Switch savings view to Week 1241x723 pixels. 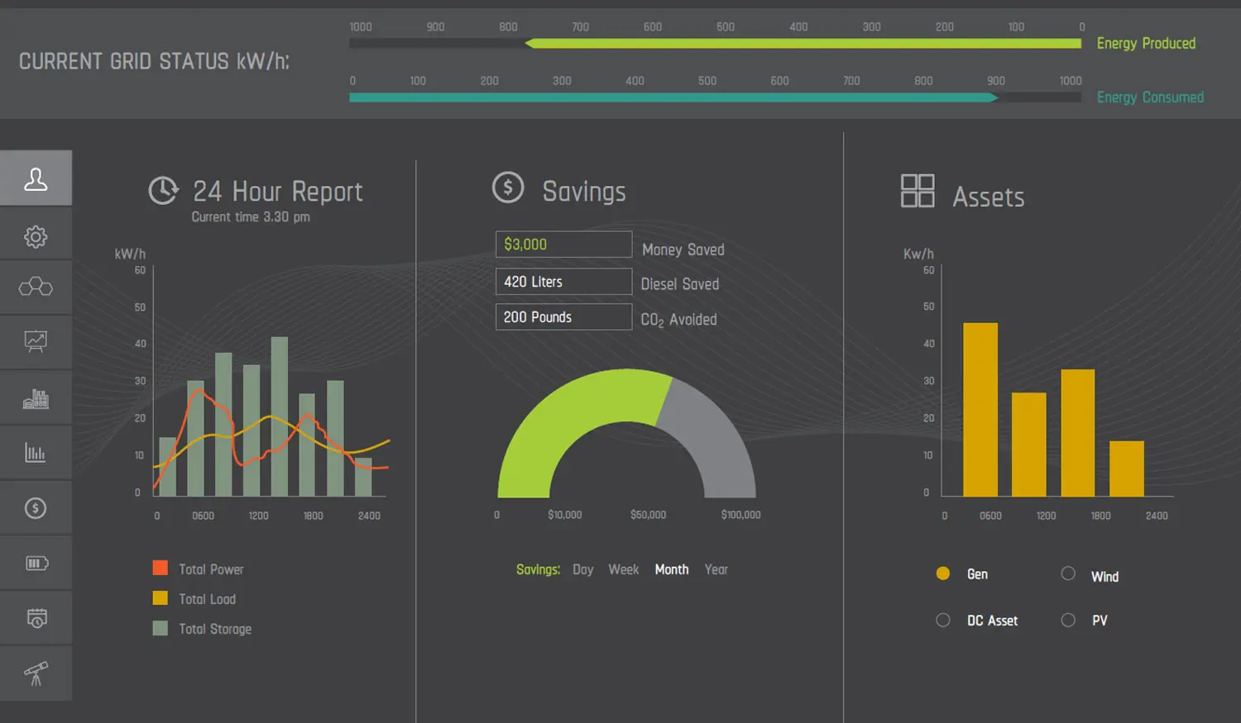(623, 569)
